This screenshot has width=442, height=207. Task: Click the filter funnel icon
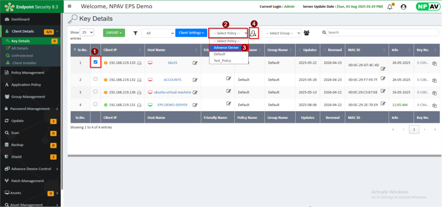(135, 33)
